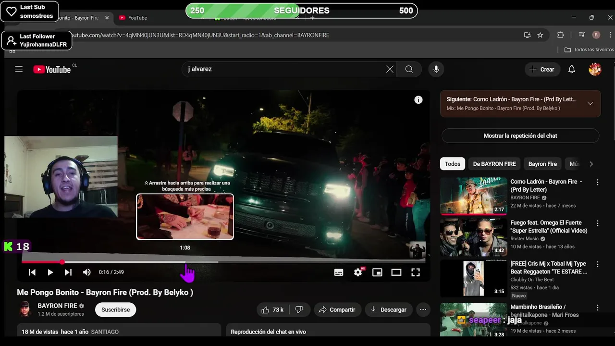The width and height of the screenshot is (615, 346).
Task: Seek the video at the progress bar
Action: coord(223,262)
